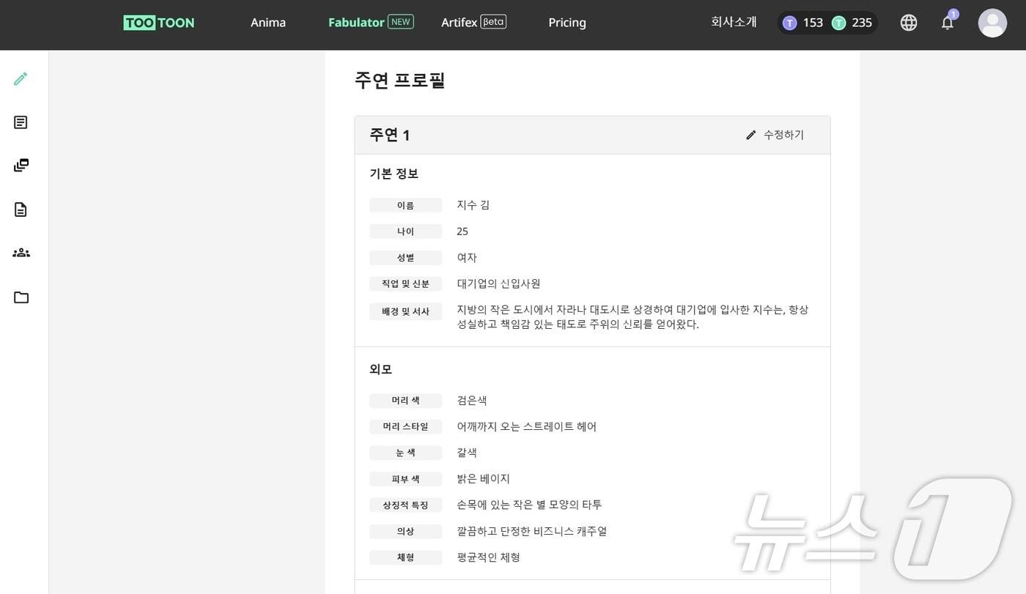The width and height of the screenshot is (1026, 594).
Task: Open the file page icon in the sidebar
Action: click(x=21, y=209)
